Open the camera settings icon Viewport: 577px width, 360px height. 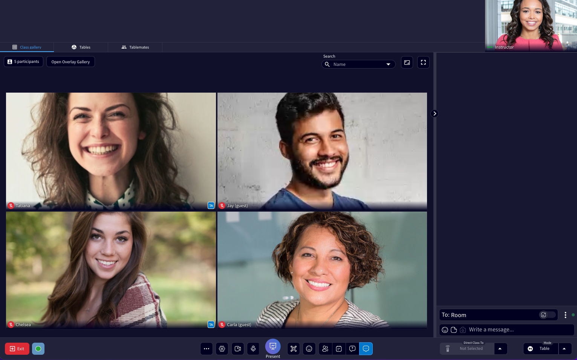coord(238,349)
